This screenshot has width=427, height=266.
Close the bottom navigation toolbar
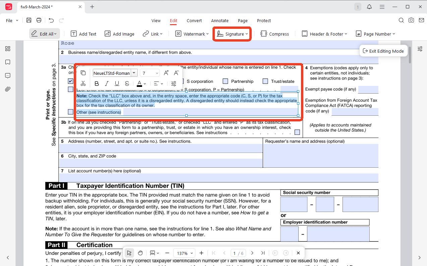pyautogui.click(x=298, y=253)
